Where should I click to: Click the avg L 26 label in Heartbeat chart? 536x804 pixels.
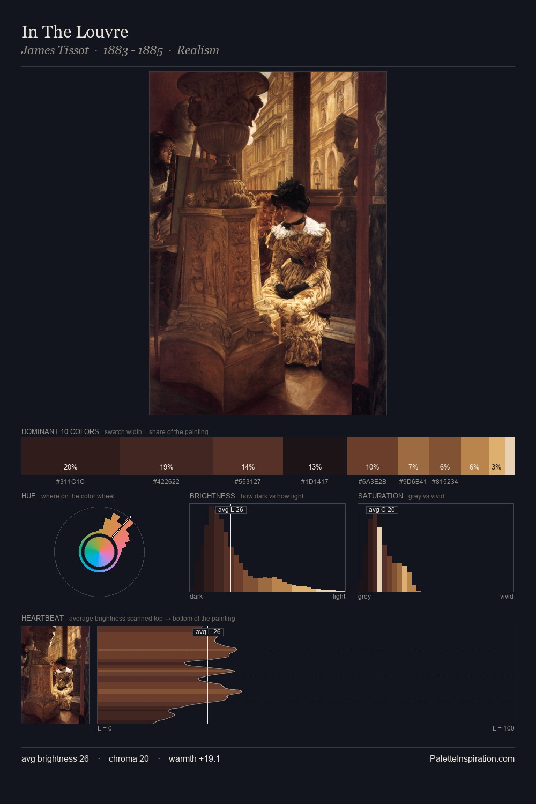click(208, 632)
